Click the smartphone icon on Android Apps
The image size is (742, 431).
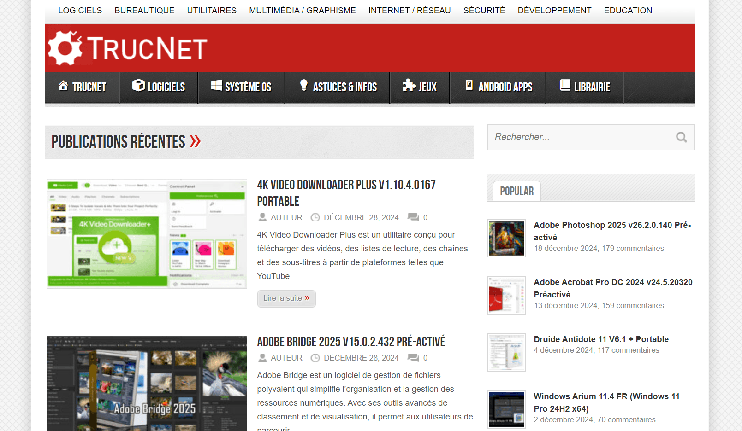(x=469, y=86)
